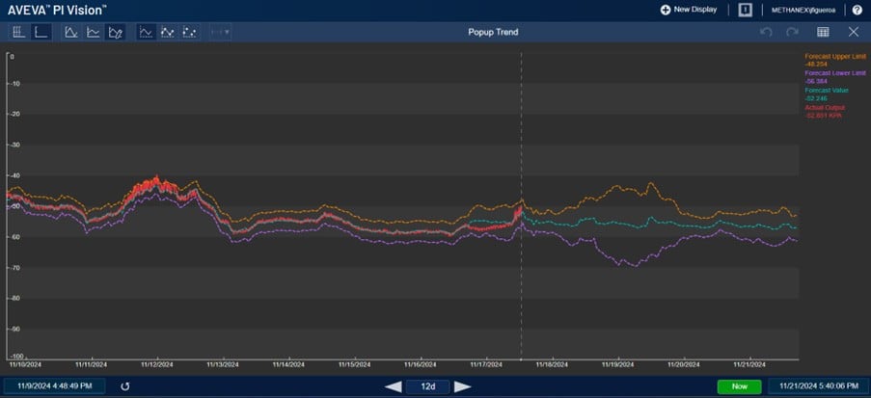The image size is (871, 398).
Task: Toggle the line-only trace style
Action: click(x=146, y=32)
